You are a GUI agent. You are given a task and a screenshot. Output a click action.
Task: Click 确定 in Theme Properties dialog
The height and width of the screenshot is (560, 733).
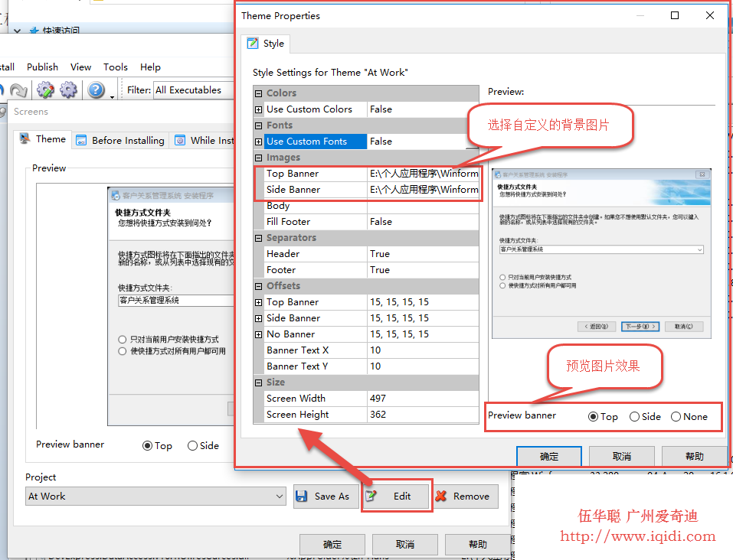(549, 456)
